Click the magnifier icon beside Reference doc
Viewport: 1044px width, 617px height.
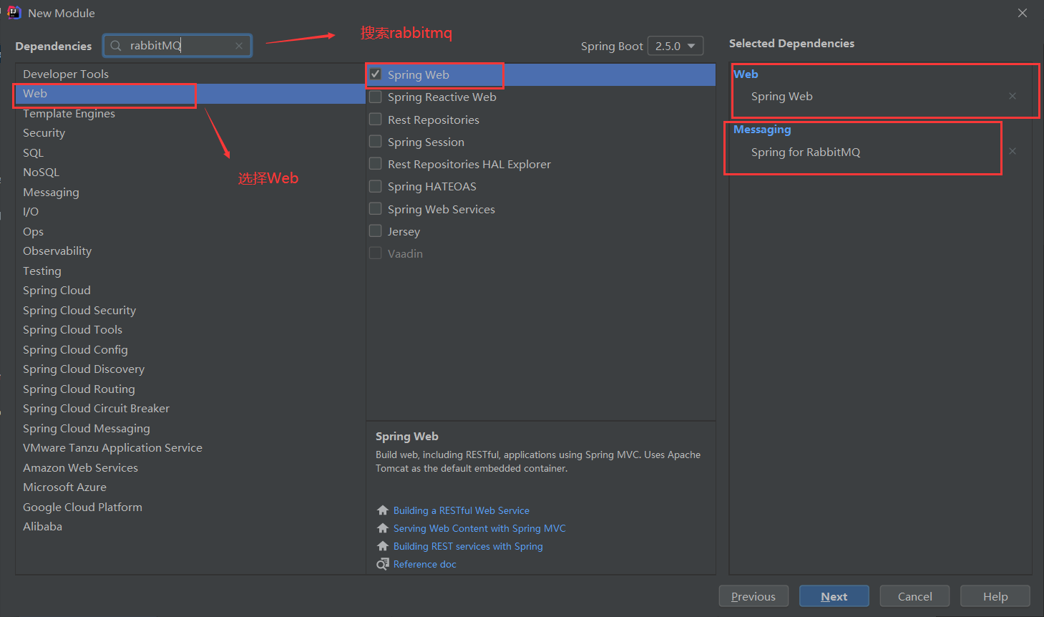point(383,563)
